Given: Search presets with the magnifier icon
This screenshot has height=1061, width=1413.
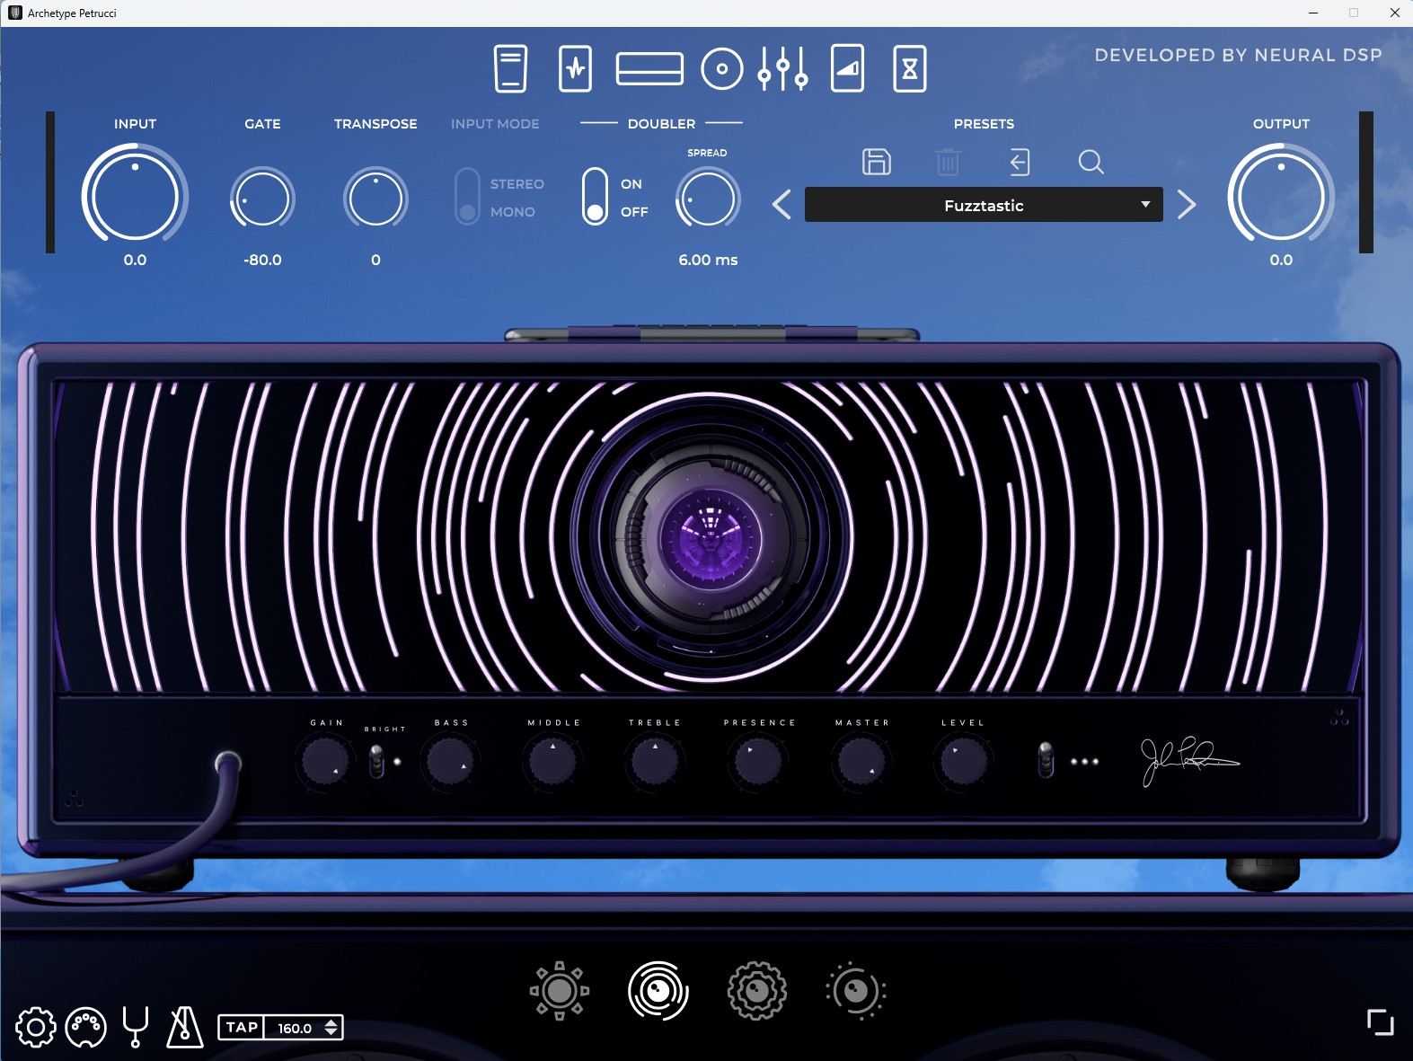Looking at the screenshot, I should click(1091, 162).
